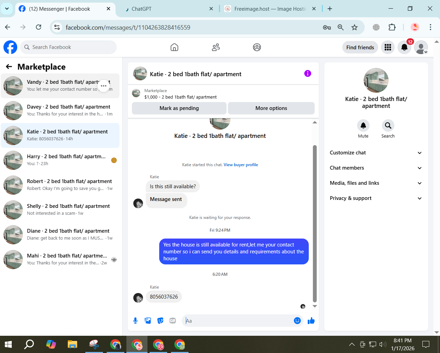Open the Groups icon in top navigation
The width and height of the screenshot is (440, 353).
click(x=257, y=47)
